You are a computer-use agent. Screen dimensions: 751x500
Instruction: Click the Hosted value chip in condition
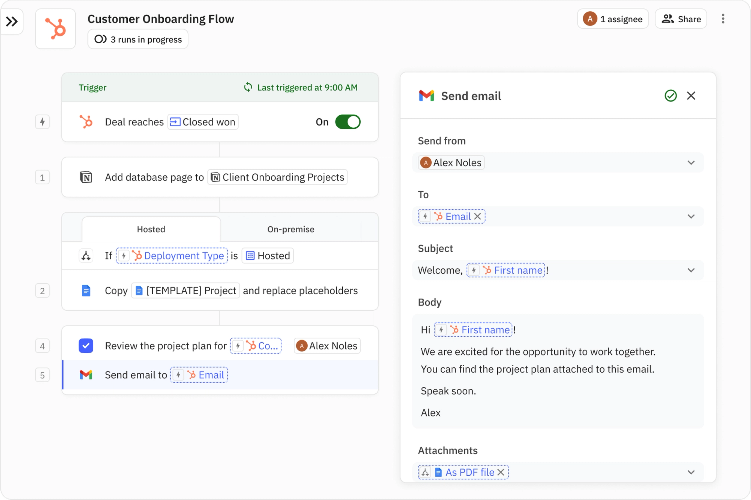[268, 256]
